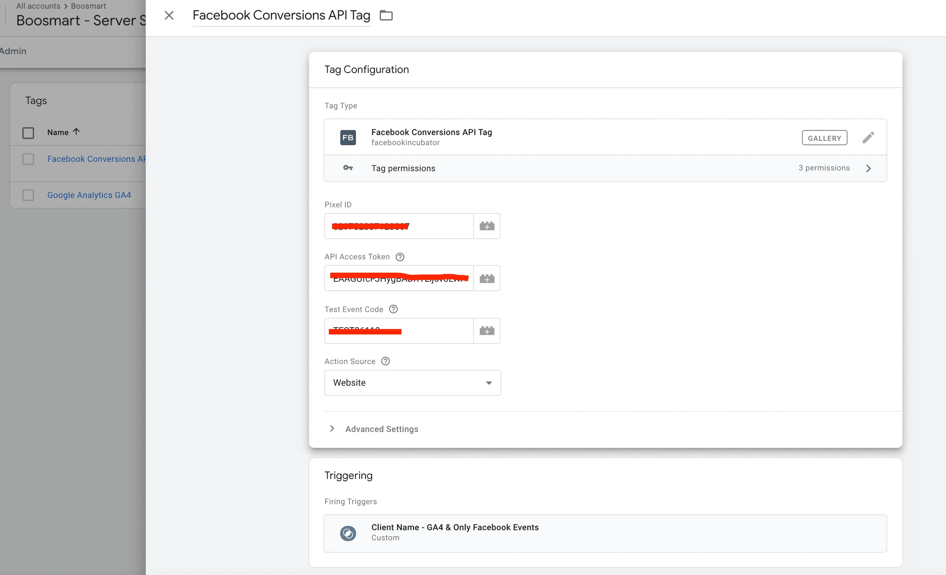The image size is (946, 575).
Task: Click the folder icon next to tag name
Action: coord(386,16)
